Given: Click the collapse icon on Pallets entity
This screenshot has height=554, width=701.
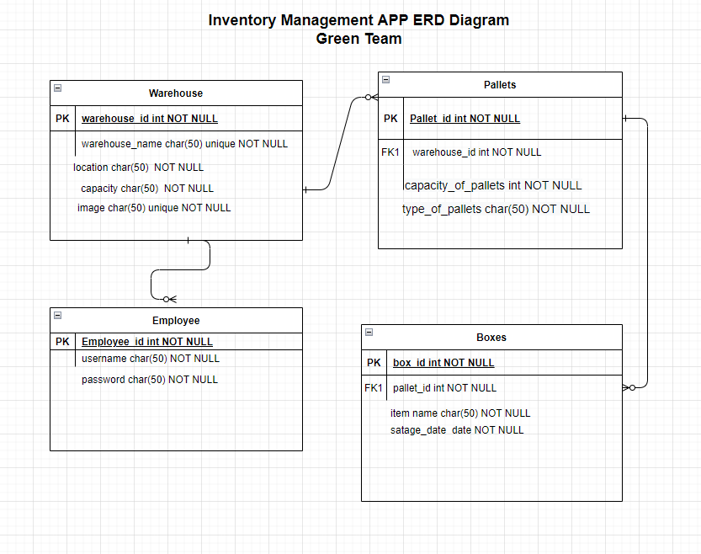Looking at the screenshot, I should click(386, 79).
